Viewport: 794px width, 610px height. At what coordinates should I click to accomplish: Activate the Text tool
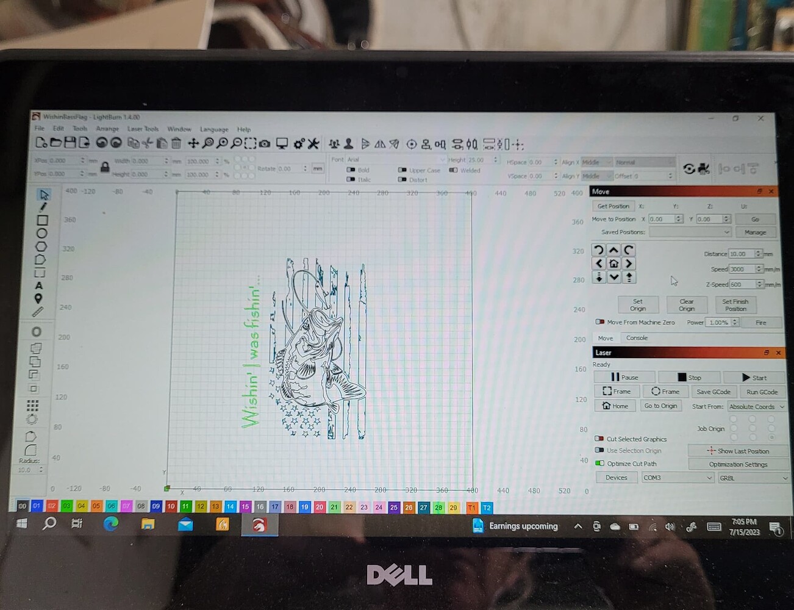tap(40, 286)
